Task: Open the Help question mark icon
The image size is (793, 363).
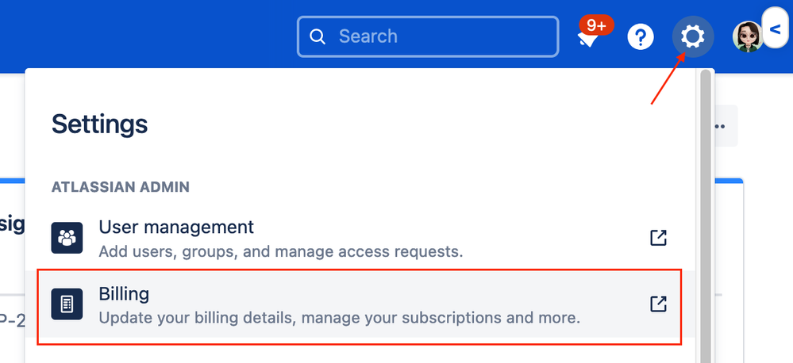Action: click(x=641, y=37)
